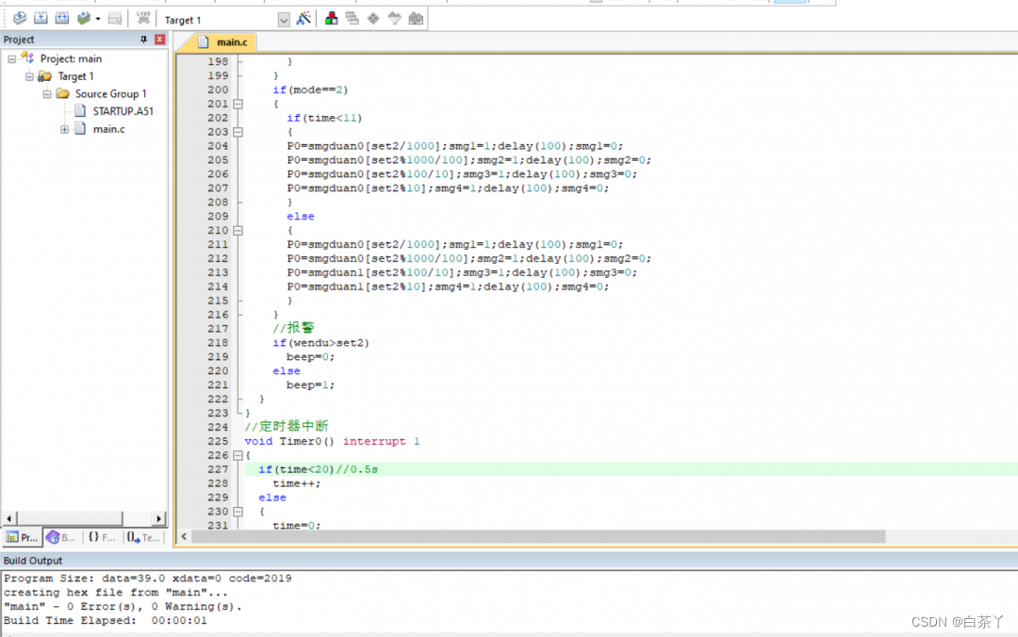The width and height of the screenshot is (1018, 637).
Task: Click the Rebuild all target files icon
Action: tap(62, 19)
